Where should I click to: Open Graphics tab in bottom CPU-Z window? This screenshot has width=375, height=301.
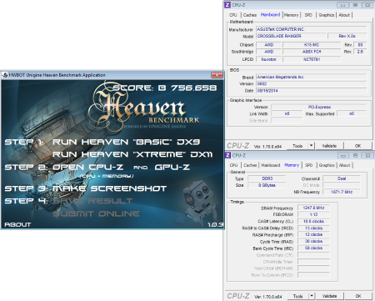pos(327,165)
